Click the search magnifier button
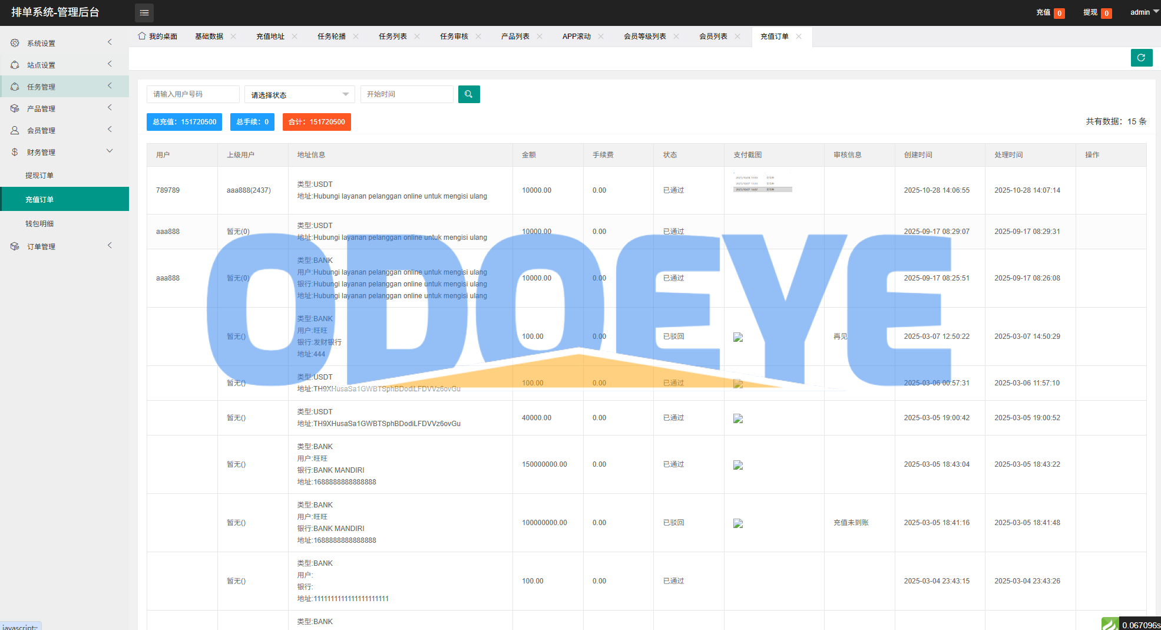Viewport: 1161px width, 630px height. [469, 94]
